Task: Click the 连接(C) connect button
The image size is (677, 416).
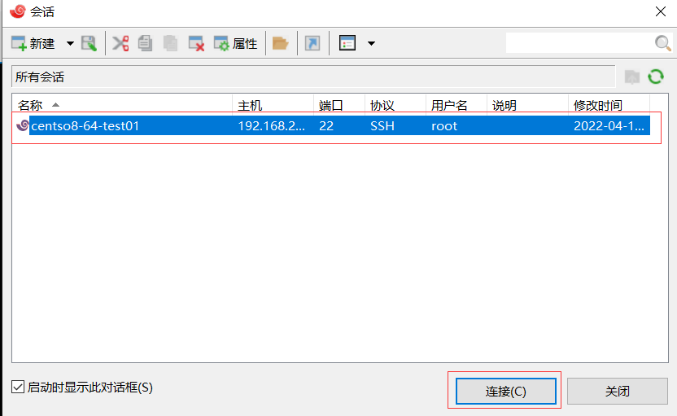Action: 505,391
